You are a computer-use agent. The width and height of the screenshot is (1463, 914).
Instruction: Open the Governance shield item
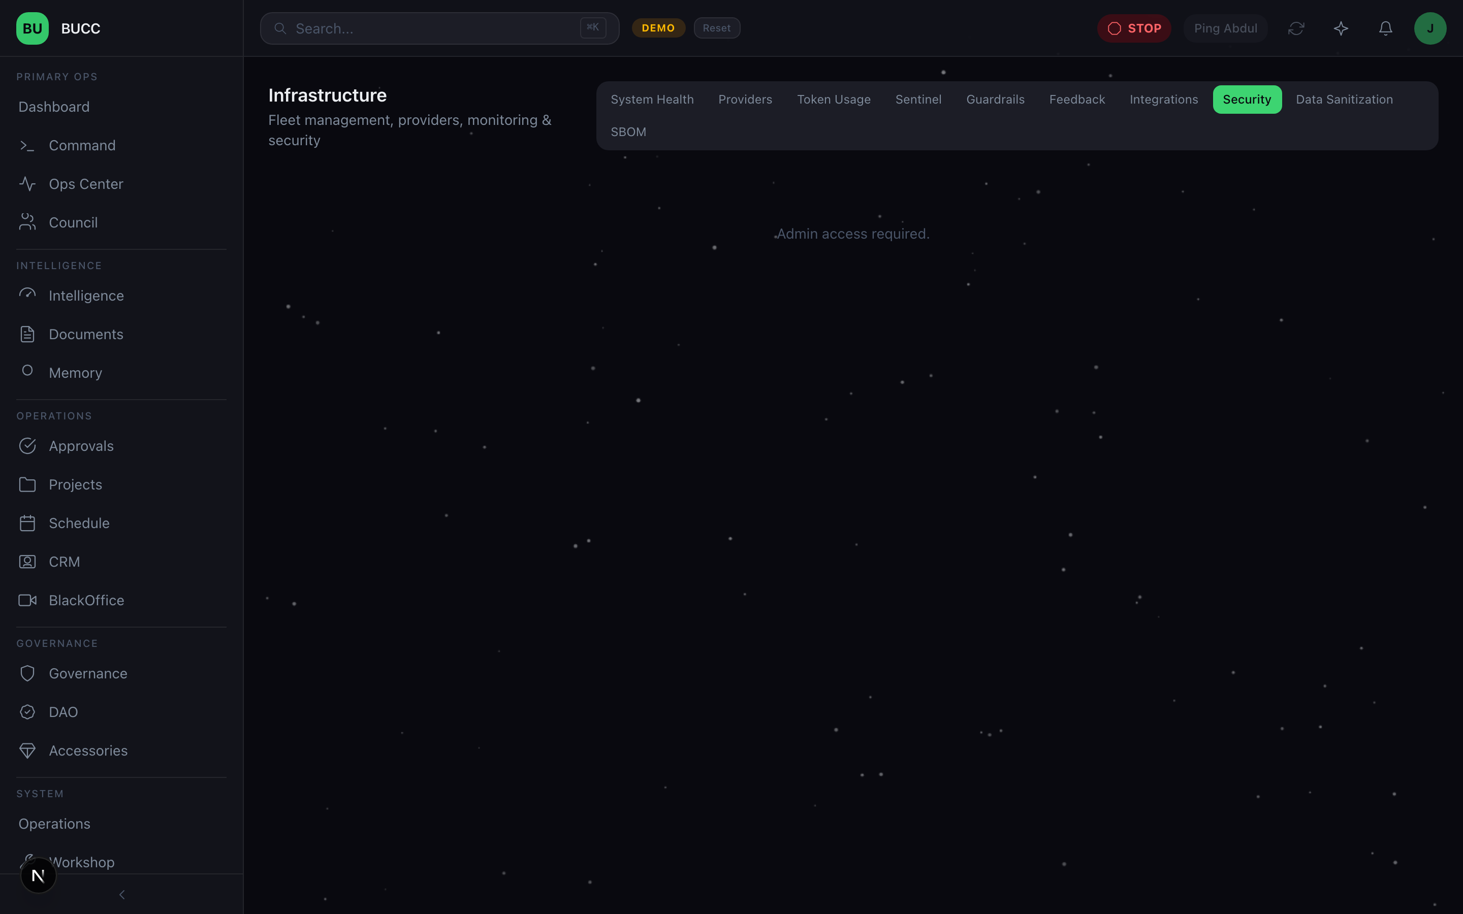pos(88,673)
